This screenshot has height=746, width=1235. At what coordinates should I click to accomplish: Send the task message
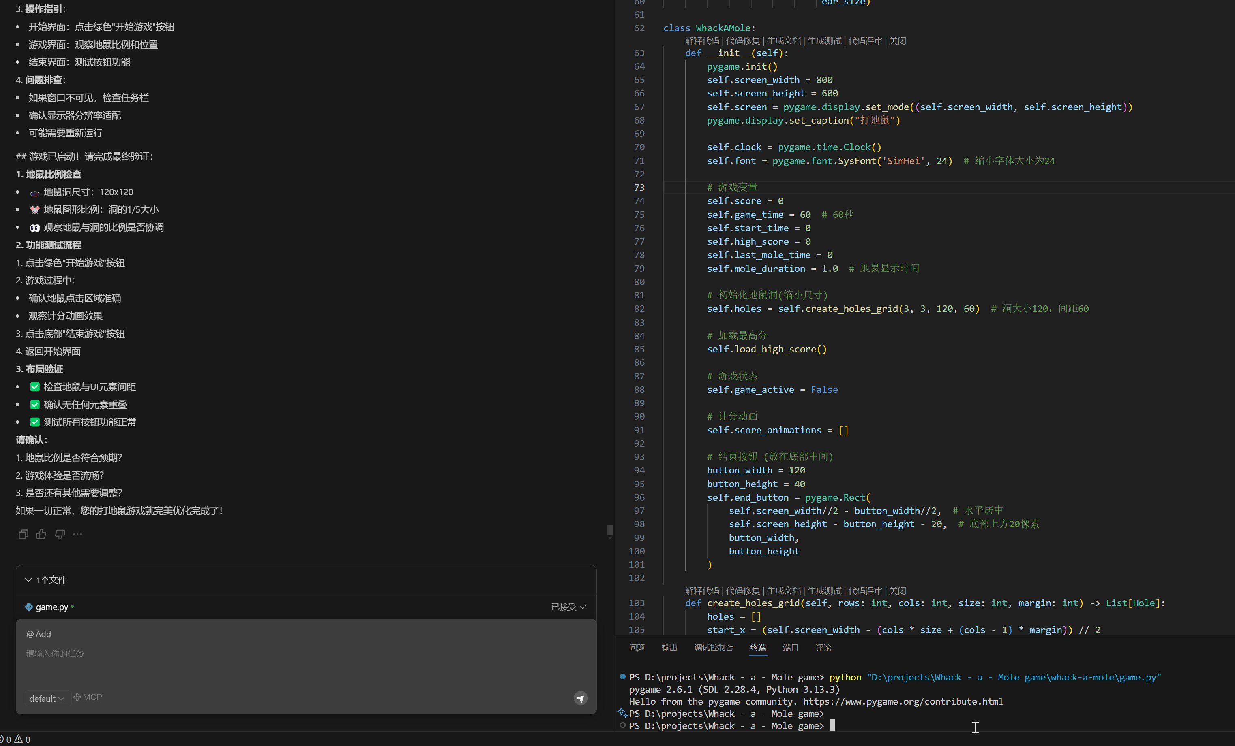point(581,698)
